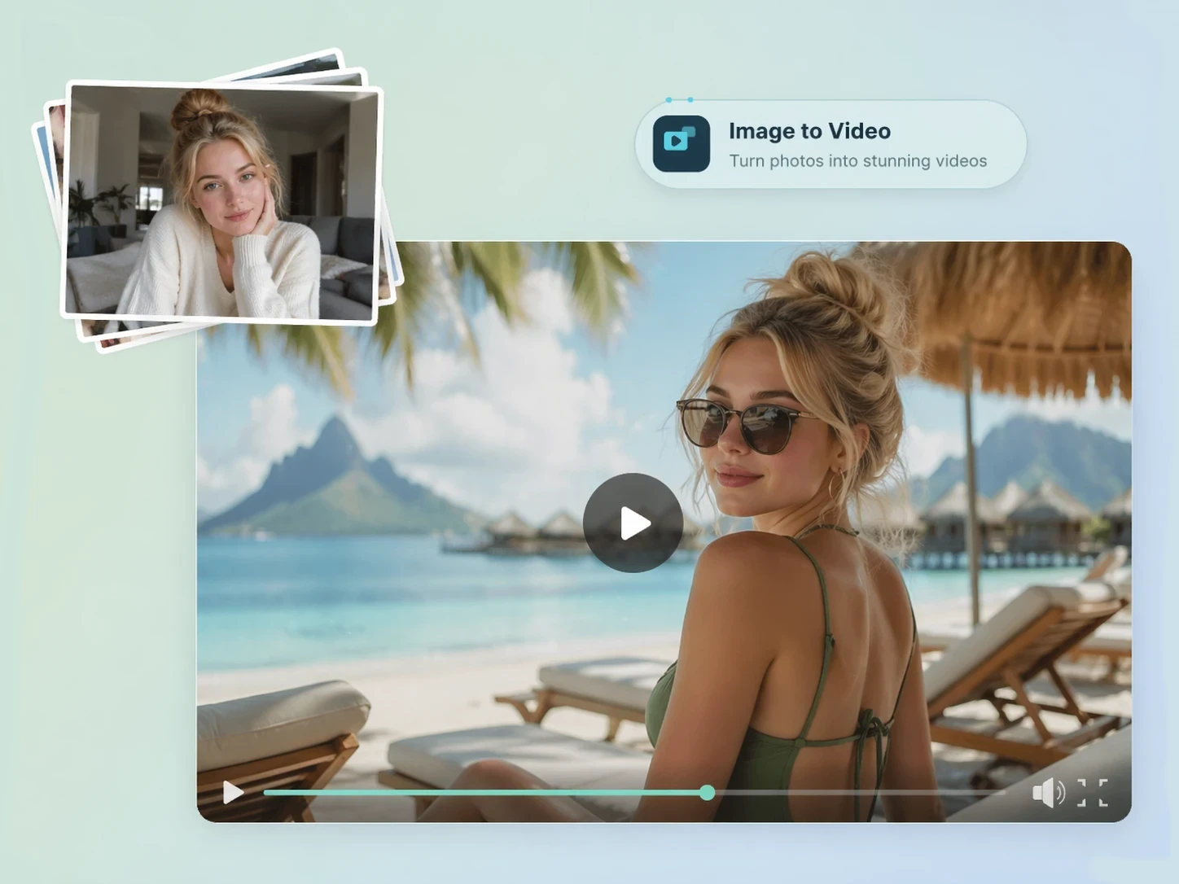Click the 'Turn photos into stunning videos' text
This screenshot has width=1179, height=884.
[x=858, y=160]
